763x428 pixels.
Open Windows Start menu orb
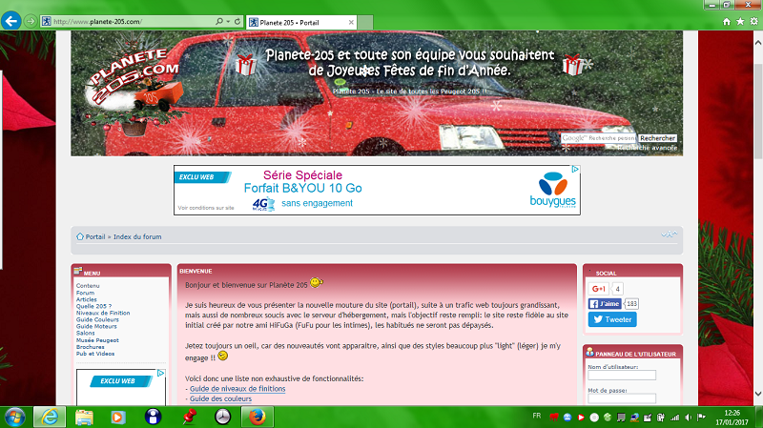tap(16, 417)
